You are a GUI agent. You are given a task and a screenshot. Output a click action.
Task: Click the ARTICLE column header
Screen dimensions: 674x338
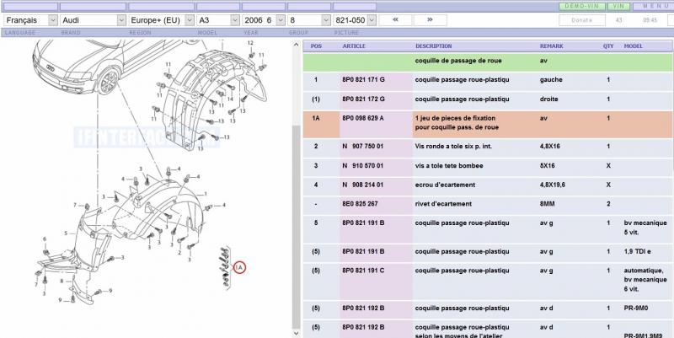354,46
